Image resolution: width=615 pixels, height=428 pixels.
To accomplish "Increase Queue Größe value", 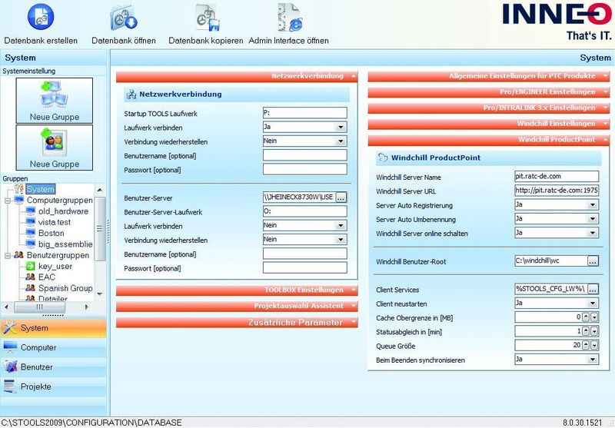I will click(x=586, y=345).
